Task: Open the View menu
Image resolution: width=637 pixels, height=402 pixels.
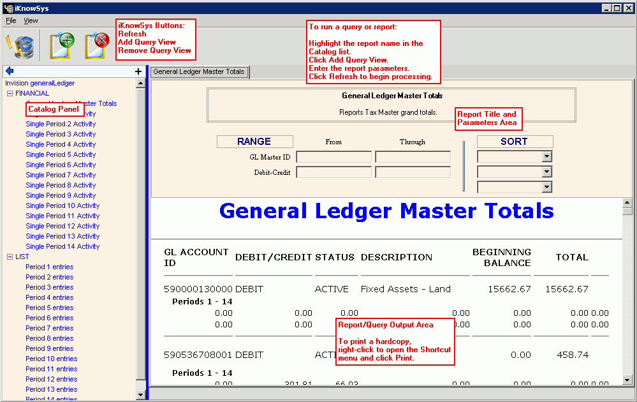Action: pos(31,20)
